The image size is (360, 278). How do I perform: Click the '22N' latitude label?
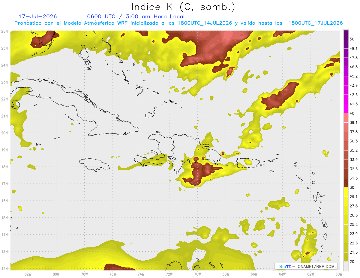pos(4,99)
